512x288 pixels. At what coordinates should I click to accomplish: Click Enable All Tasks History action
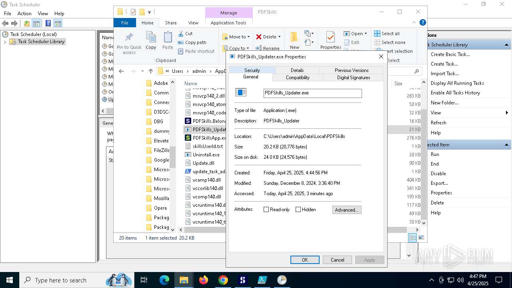point(455,93)
